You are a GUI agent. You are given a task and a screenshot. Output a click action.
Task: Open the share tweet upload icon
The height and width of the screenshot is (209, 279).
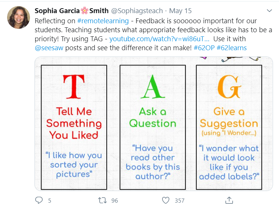(x=229, y=200)
